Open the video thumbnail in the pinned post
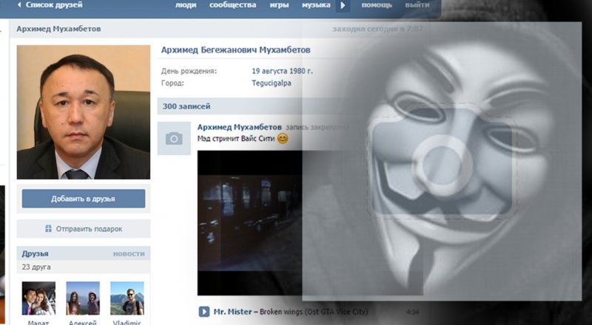The image size is (592, 325). point(252,222)
